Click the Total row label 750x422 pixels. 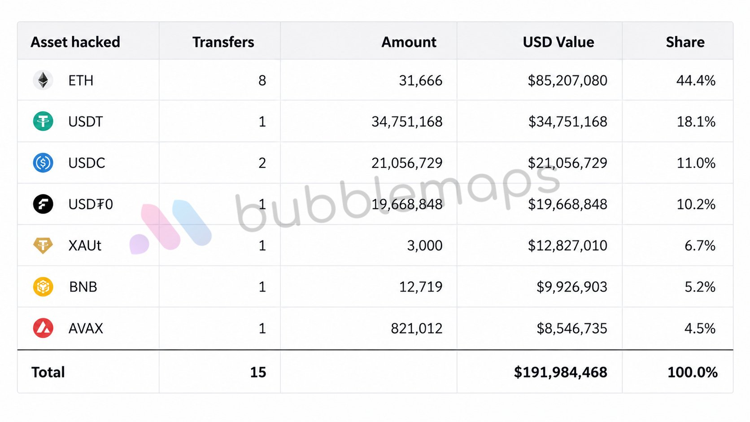click(x=48, y=372)
